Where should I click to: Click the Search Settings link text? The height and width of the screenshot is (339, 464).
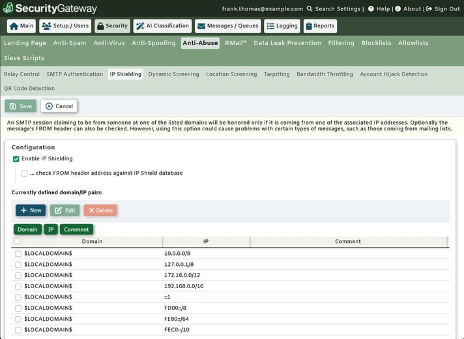[x=338, y=9]
